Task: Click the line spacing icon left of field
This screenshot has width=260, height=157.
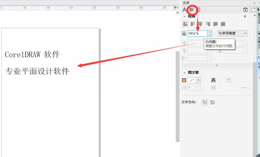Action: pyautogui.click(x=184, y=33)
